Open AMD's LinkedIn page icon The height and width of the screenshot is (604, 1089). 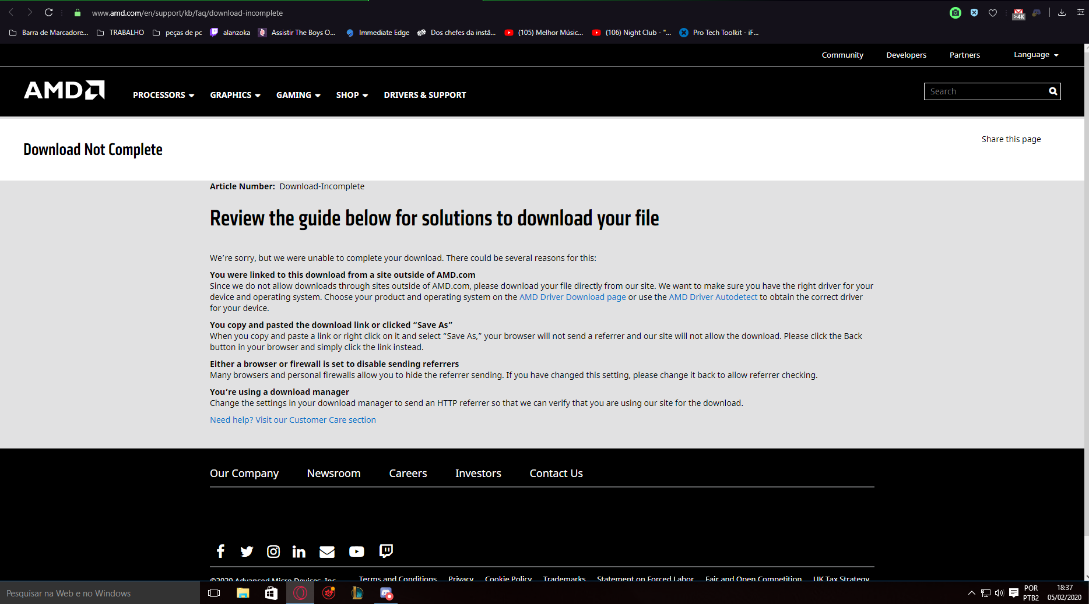[299, 551]
